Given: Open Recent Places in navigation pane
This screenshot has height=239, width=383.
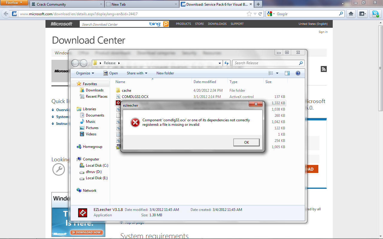Looking at the screenshot, I should (94, 96).
